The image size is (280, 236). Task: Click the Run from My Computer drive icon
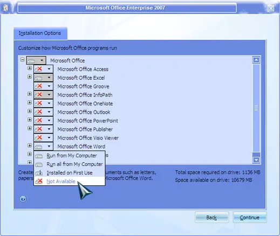click(39, 156)
